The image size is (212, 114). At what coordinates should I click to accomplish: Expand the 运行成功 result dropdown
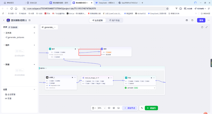pyautogui.click(x=154, y=88)
